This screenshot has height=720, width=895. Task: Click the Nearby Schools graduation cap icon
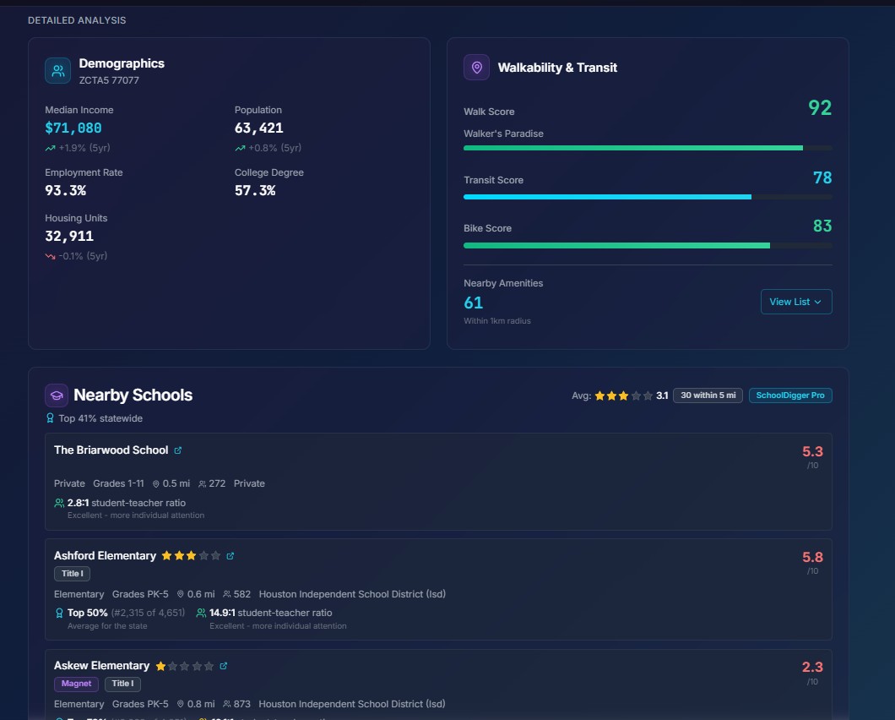pos(56,395)
